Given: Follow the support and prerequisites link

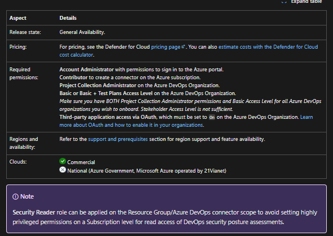Looking at the screenshot, I should click(118, 139).
